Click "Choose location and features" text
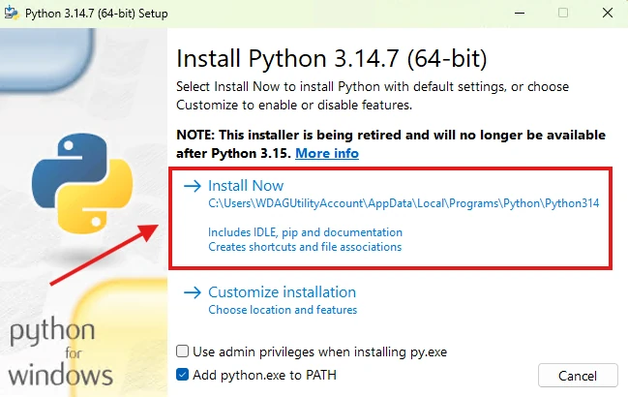628x397 pixels. 283,310
